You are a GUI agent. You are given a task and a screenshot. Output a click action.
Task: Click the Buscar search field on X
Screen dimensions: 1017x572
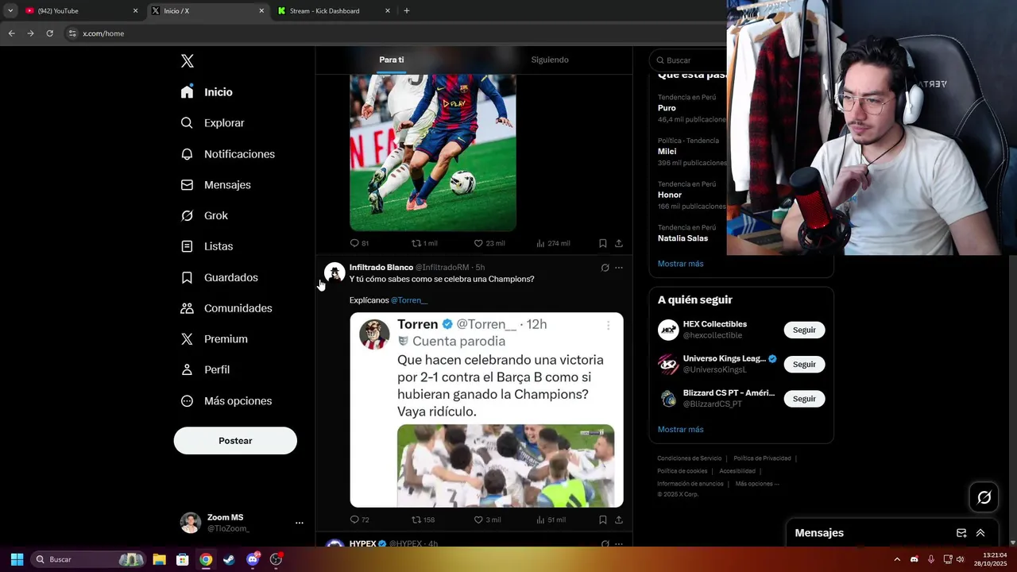[x=691, y=60]
